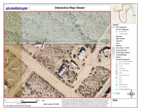Click the Interactive Map Viewer title box
The height and width of the screenshot is (111, 141).
click(x=70, y=8)
